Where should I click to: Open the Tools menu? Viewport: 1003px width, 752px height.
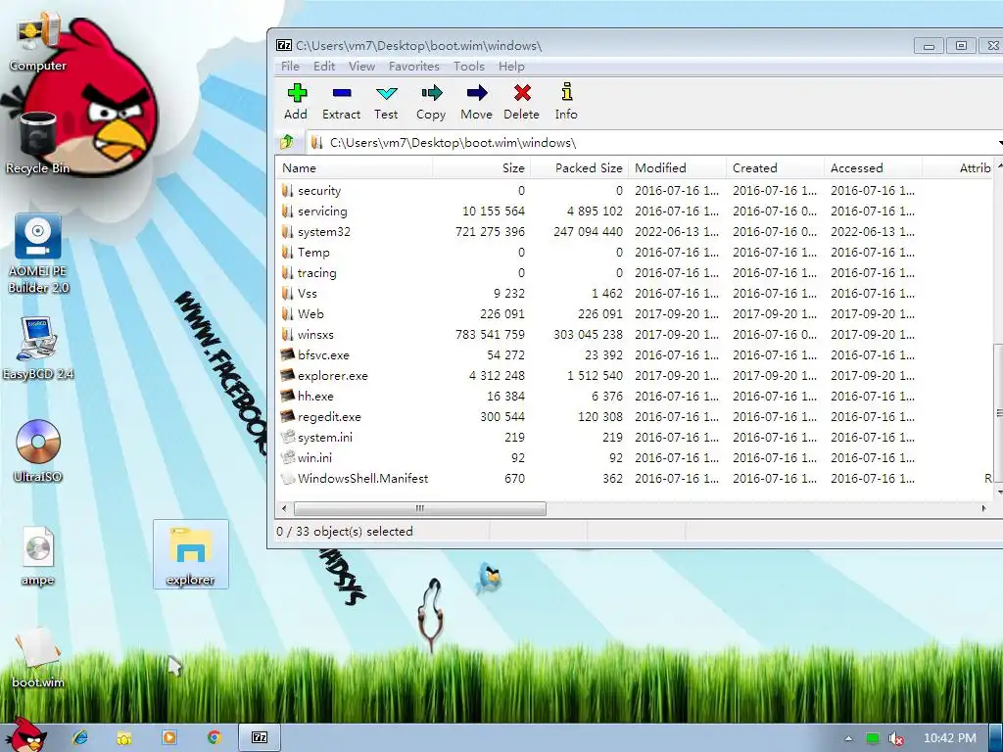(x=469, y=66)
